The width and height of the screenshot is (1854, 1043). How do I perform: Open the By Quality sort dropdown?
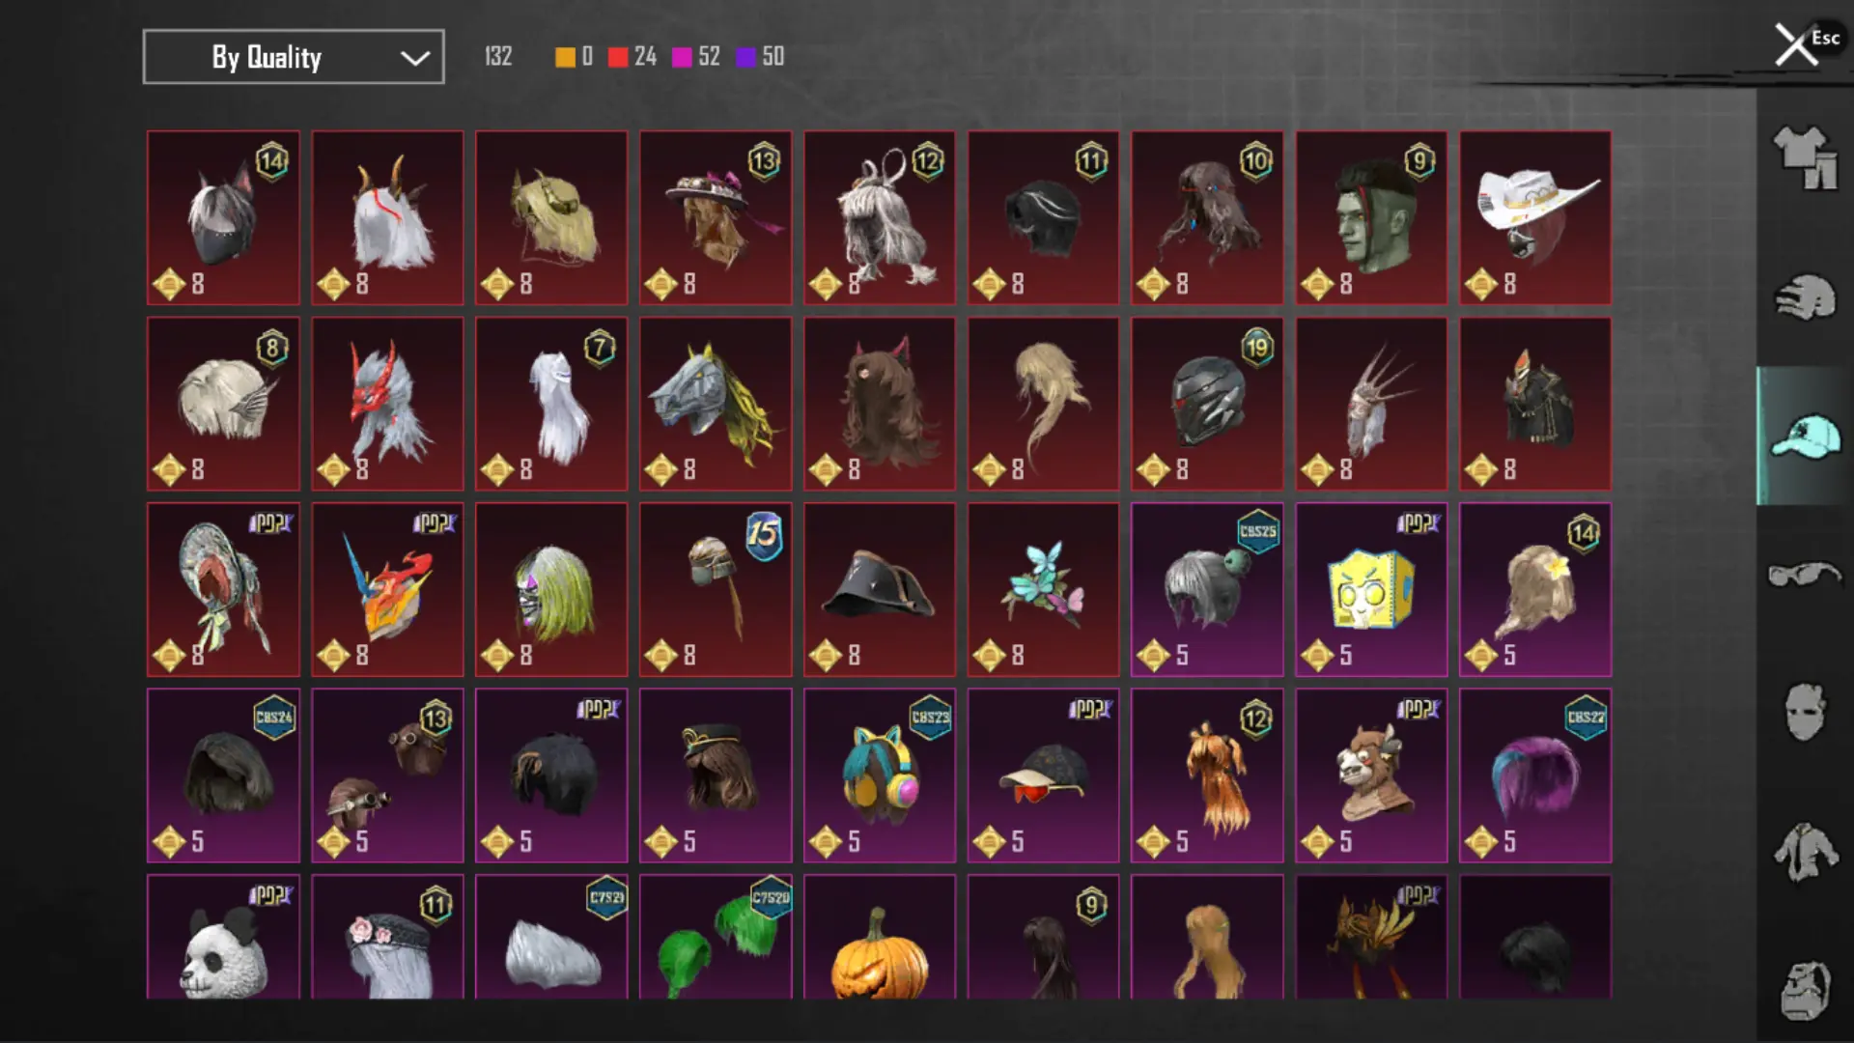click(x=294, y=57)
